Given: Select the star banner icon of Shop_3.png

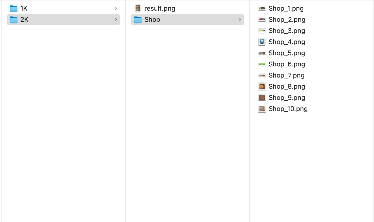Looking at the screenshot, I should 262,31.
